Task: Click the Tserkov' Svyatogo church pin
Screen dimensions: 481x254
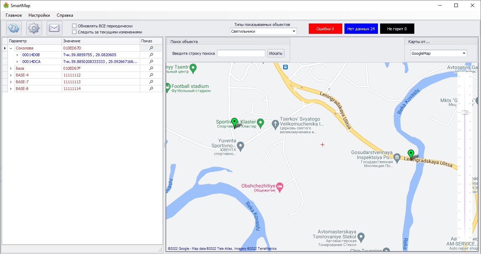Action: 275,125
